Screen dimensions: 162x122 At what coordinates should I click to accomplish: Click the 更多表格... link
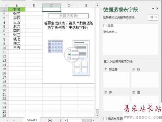tap(110, 32)
